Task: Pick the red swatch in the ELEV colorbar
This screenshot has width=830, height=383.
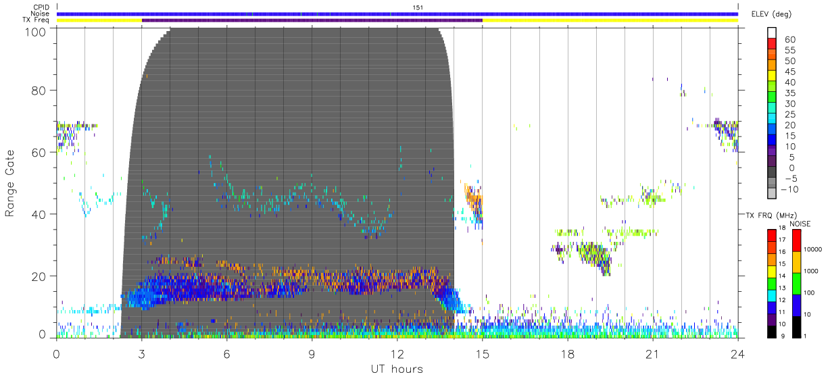Action: point(772,45)
